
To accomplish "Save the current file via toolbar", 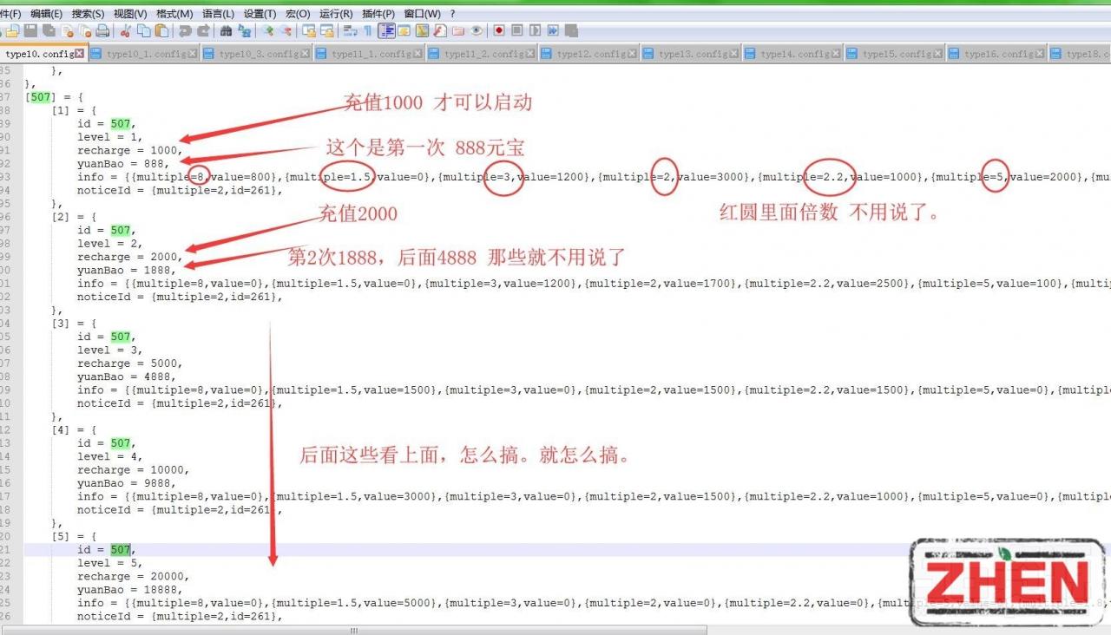I will click(x=31, y=30).
